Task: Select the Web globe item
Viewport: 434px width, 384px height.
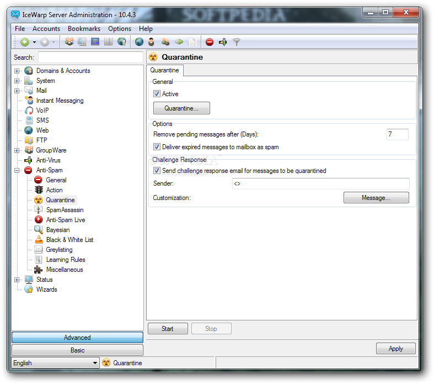Action: [x=42, y=130]
